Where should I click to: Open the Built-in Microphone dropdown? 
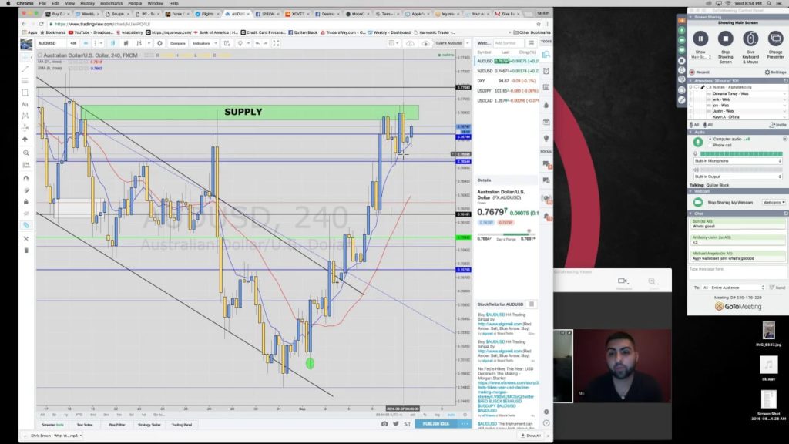[x=738, y=161]
